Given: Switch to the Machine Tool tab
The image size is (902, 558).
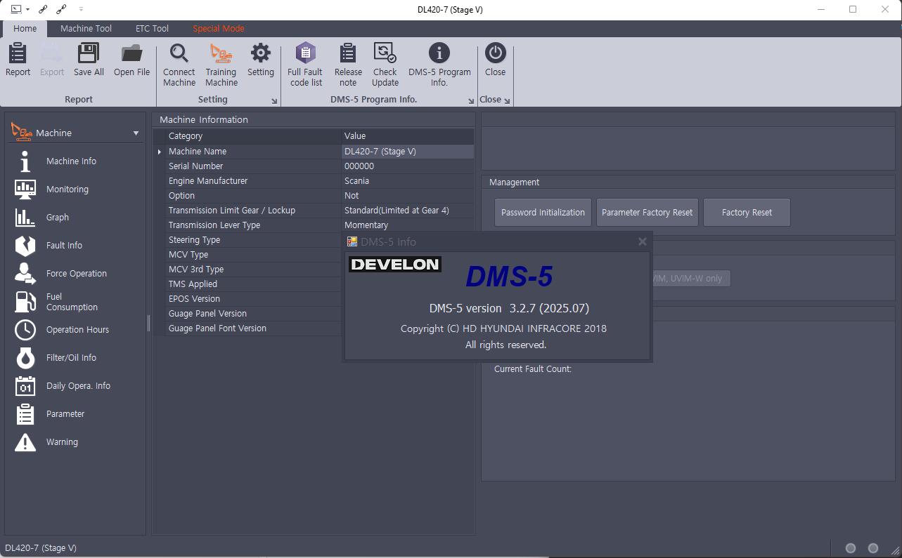Looking at the screenshot, I should click(x=86, y=29).
